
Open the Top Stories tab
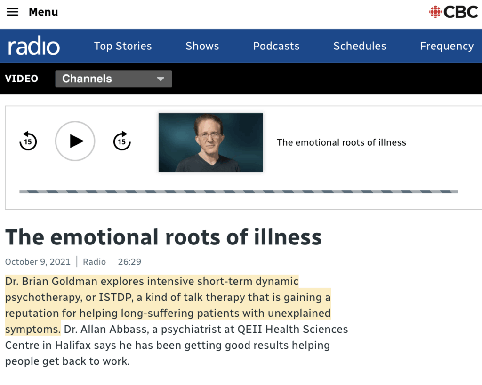[122, 46]
